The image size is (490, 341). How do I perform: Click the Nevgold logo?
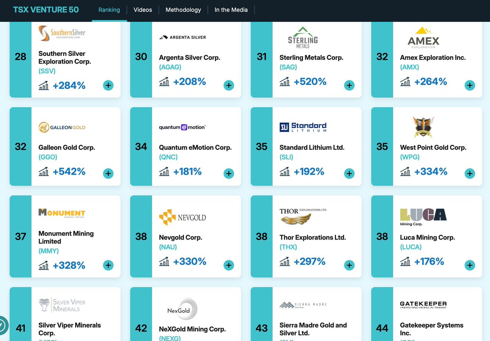point(183,218)
